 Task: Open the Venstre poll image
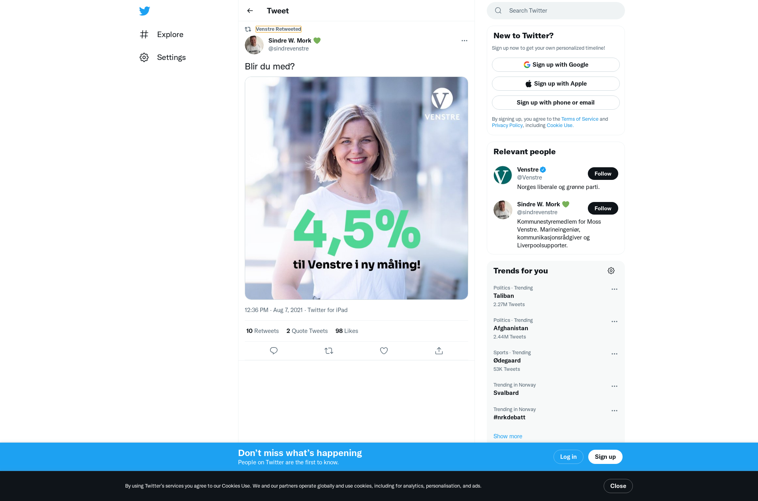[x=356, y=188]
